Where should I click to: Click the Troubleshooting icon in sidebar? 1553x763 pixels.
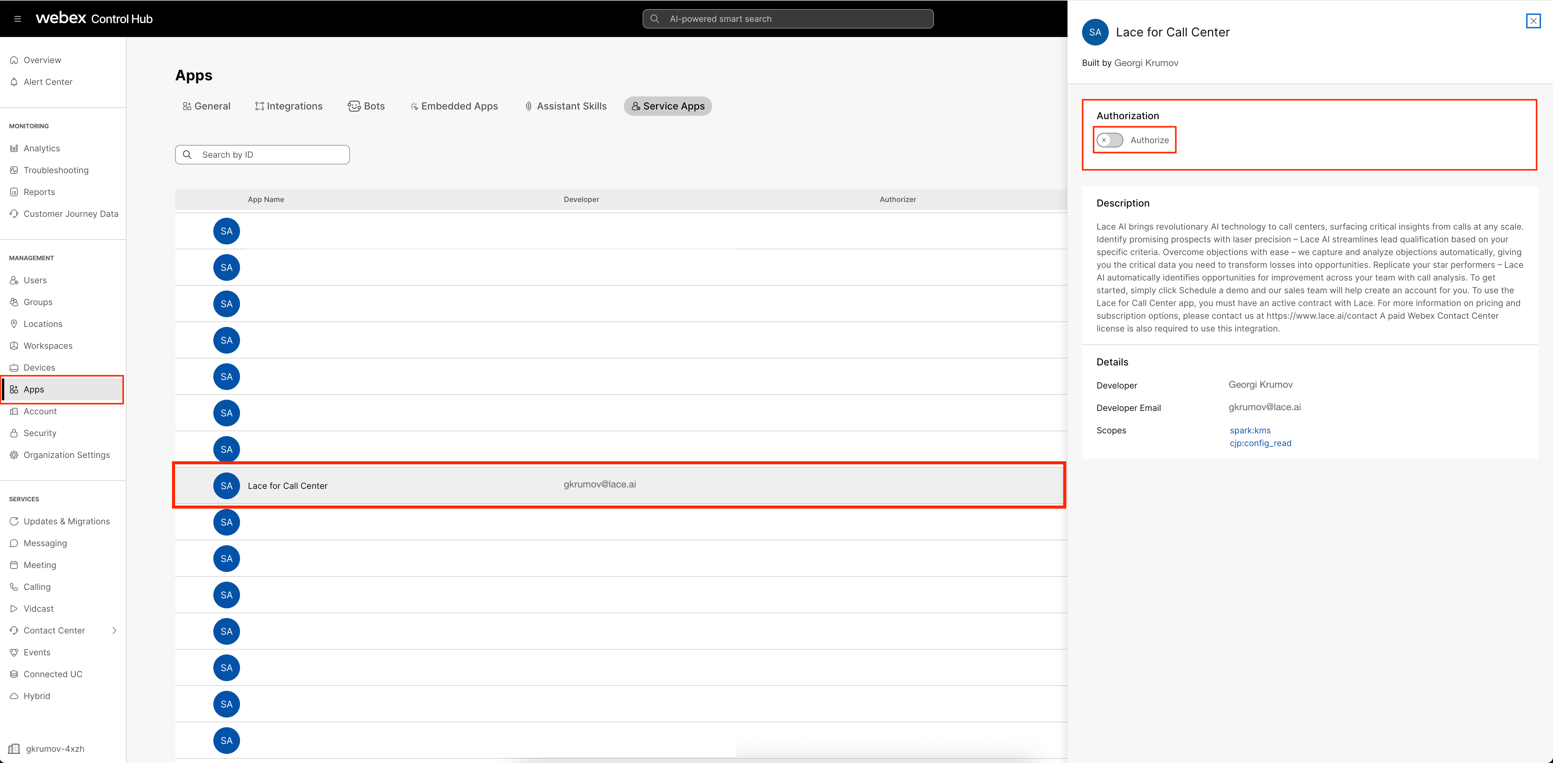point(14,170)
